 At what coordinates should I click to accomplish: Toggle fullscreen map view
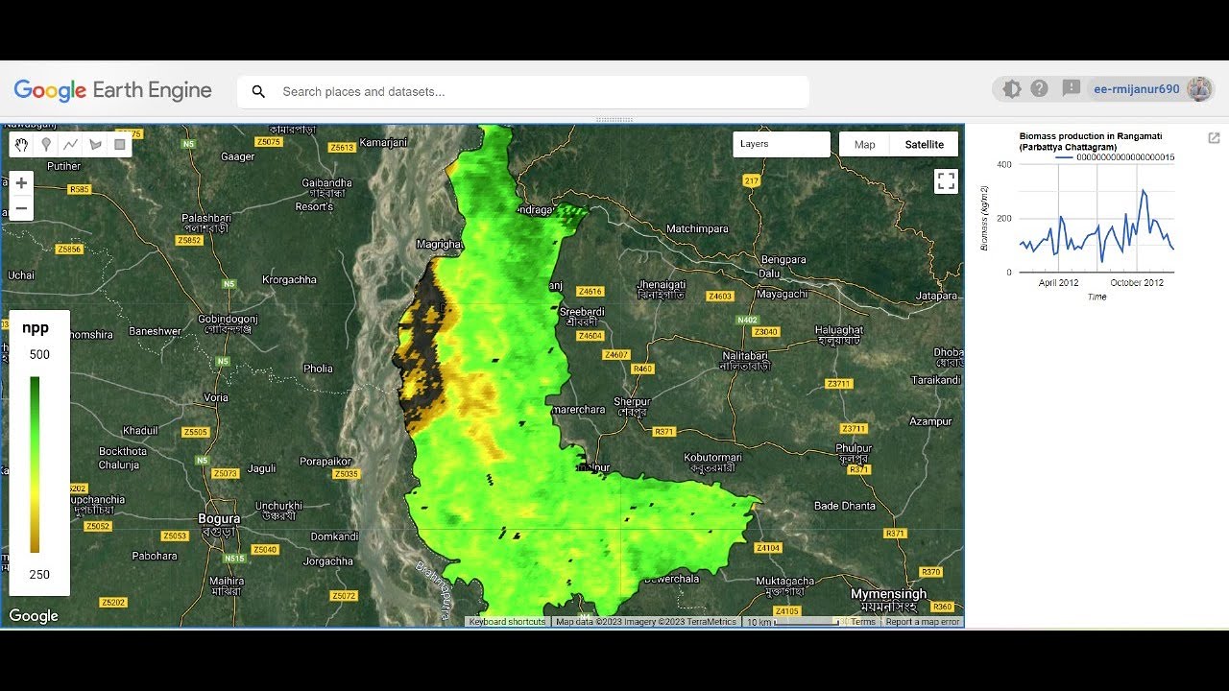click(x=946, y=181)
